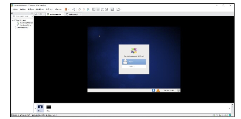The width and height of the screenshot is (241, 119).
Task: Toggle the thumbnail bar view icon
Action: [98, 9]
